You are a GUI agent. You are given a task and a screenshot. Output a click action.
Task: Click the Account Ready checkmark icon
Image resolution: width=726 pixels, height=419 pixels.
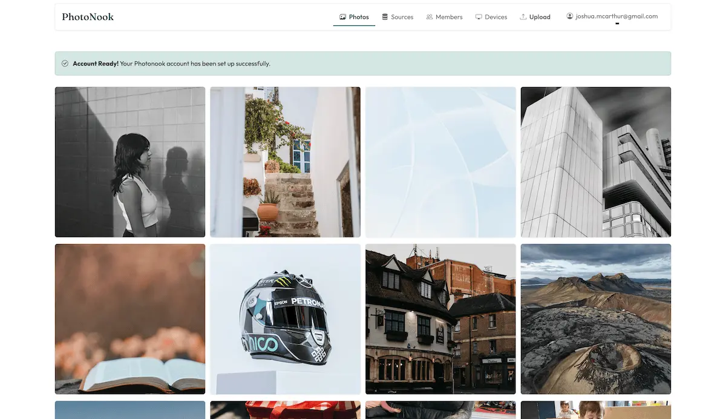click(65, 64)
